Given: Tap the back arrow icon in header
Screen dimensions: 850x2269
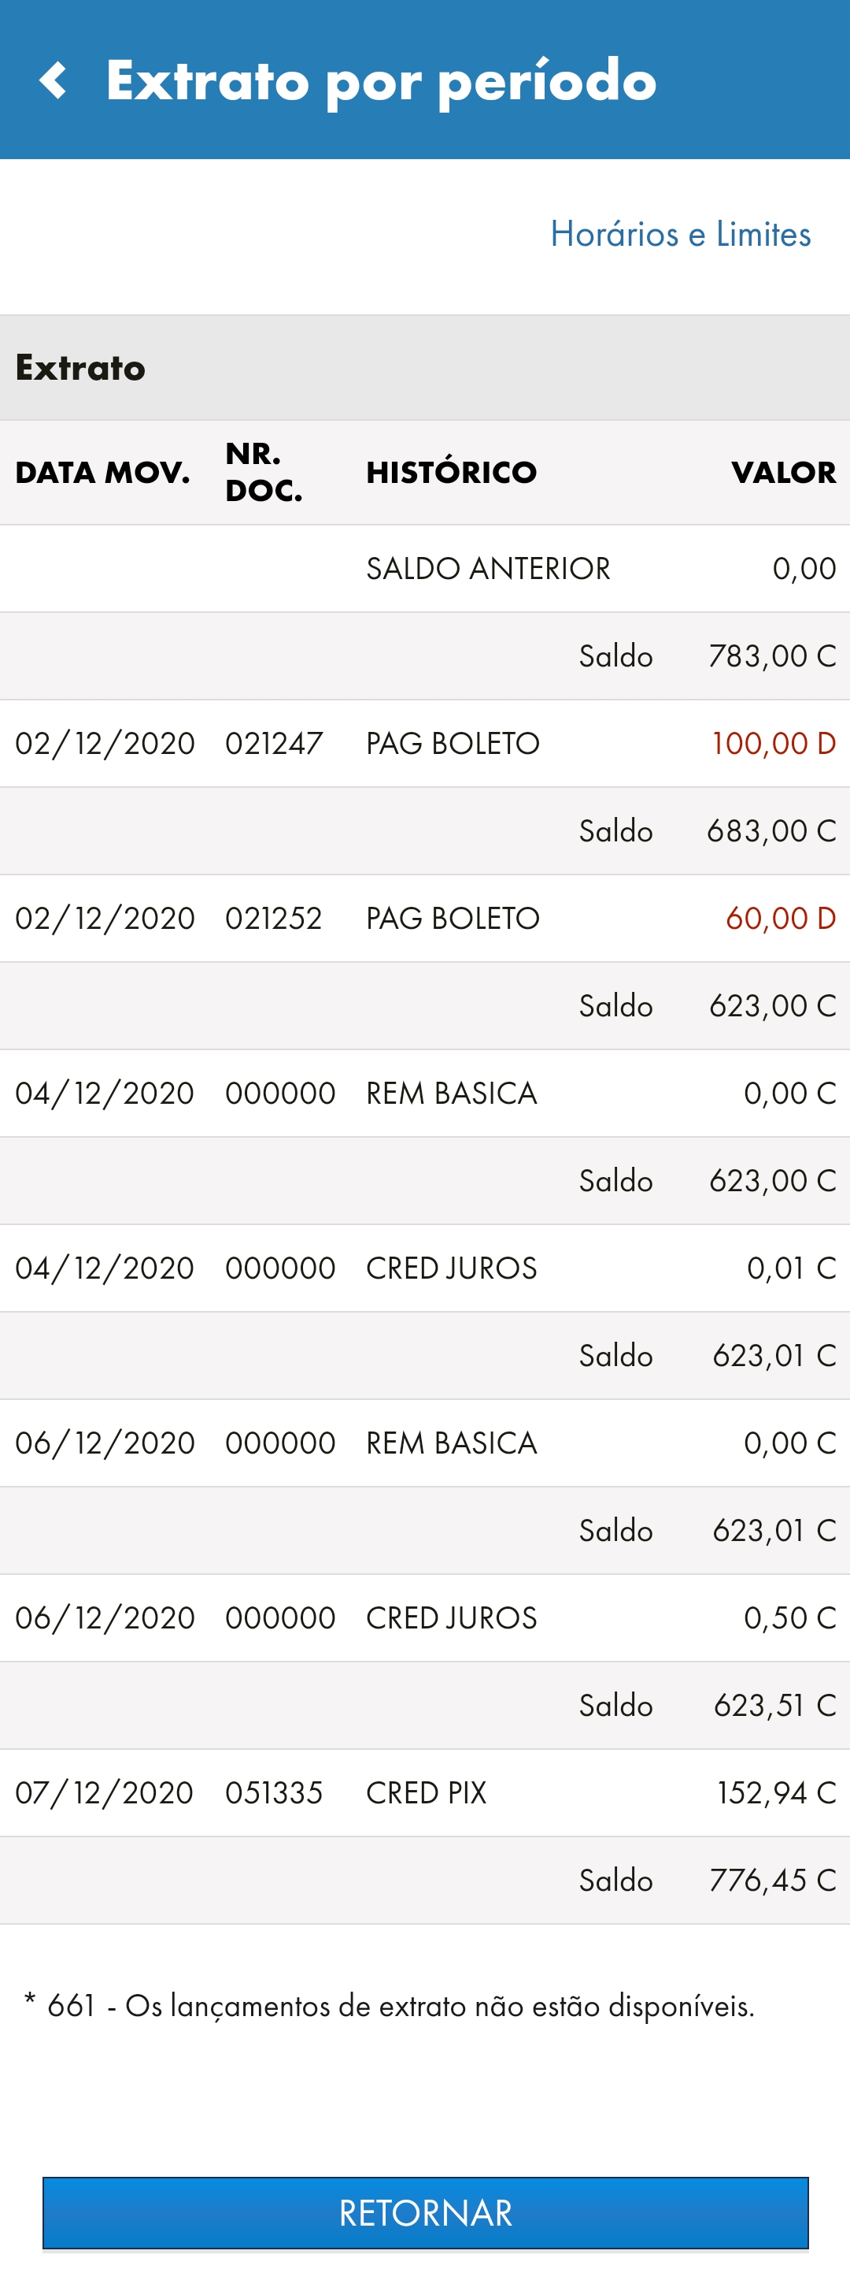Looking at the screenshot, I should (53, 80).
